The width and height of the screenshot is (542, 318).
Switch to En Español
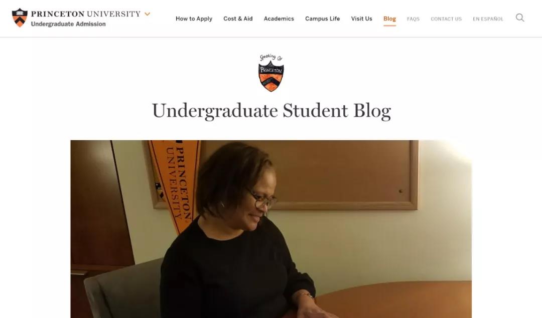point(488,19)
